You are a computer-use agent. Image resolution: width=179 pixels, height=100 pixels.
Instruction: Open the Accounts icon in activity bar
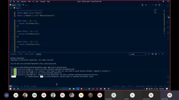pyautogui.click(x=168, y=77)
